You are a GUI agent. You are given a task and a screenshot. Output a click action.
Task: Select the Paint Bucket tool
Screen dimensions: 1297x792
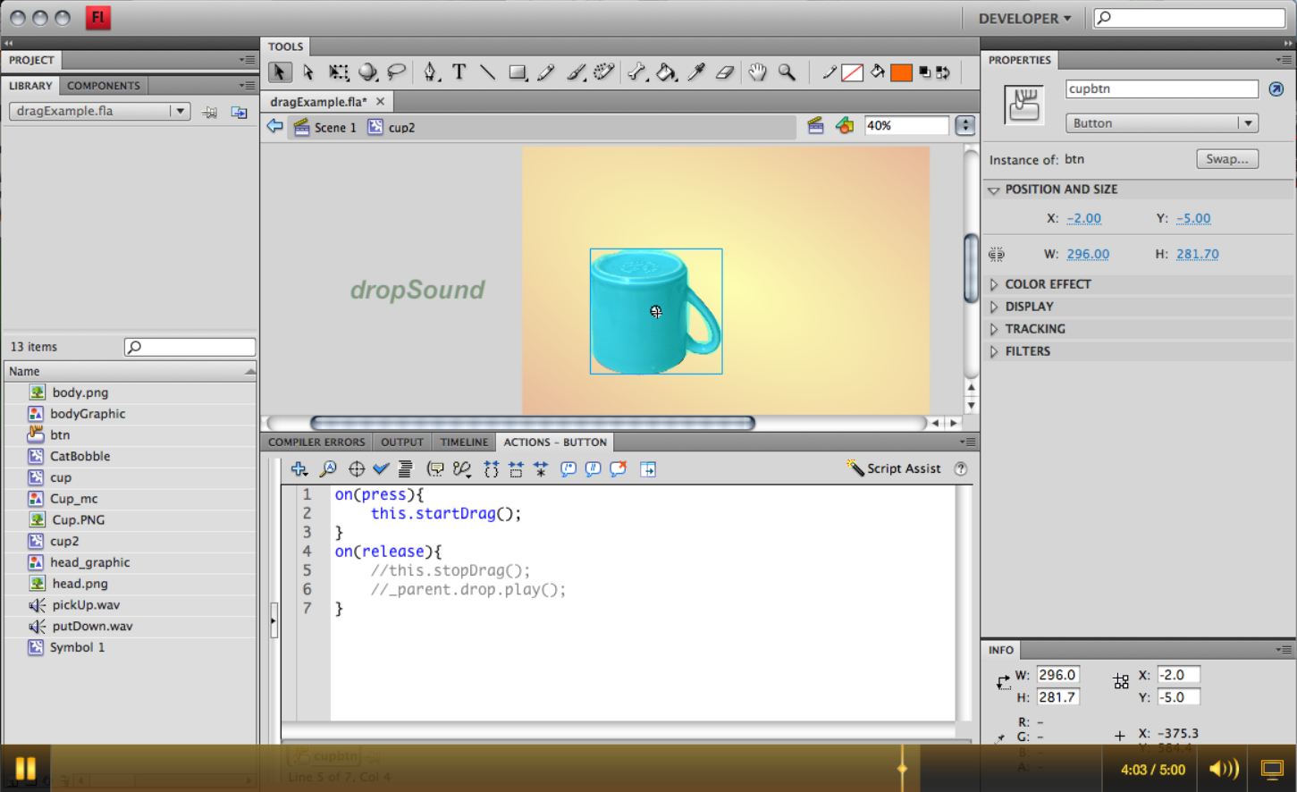pyautogui.click(x=667, y=72)
